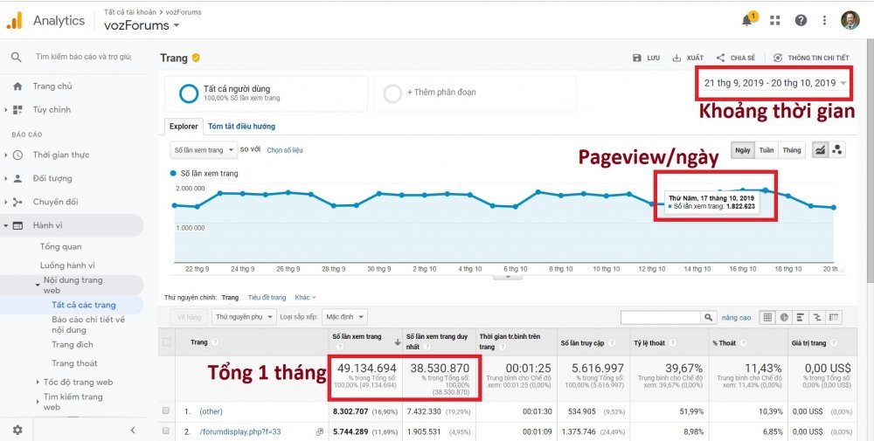Viewport: 874px width, 441px height.
Task: Open /forumdisplay.php?f=33 in new window icon
Action: 319,431
